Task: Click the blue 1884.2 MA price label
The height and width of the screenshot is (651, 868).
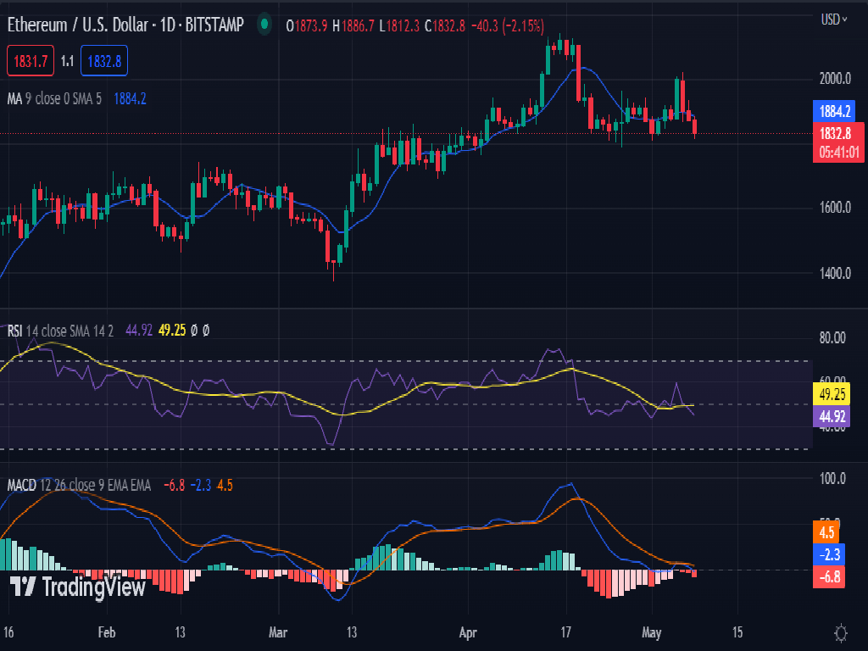Action: point(835,110)
